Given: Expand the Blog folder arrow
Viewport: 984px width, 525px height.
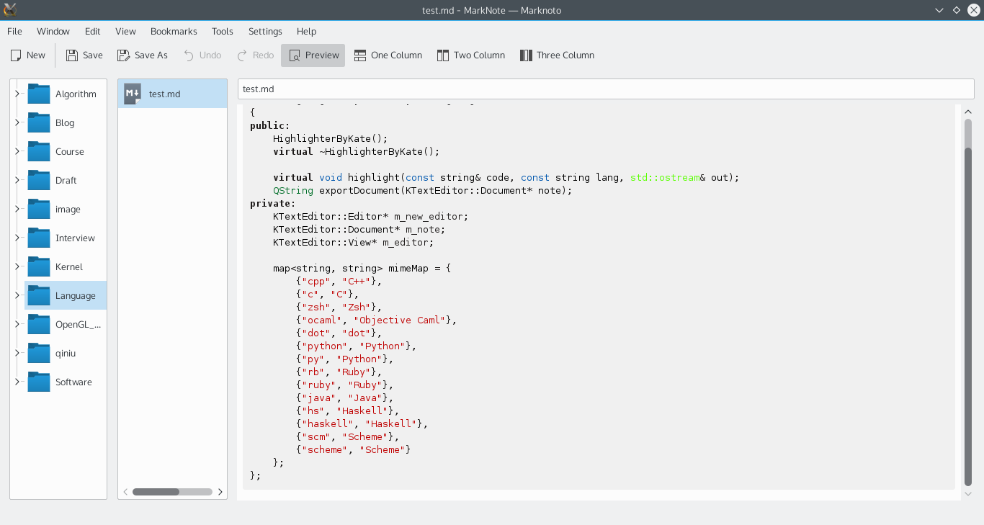Looking at the screenshot, I should (x=17, y=122).
